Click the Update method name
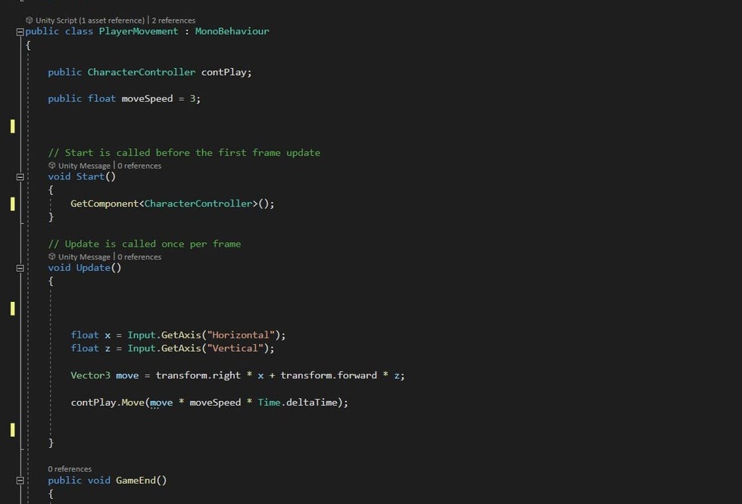Image resolution: width=742 pixels, height=504 pixels. pyautogui.click(x=92, y=268)
